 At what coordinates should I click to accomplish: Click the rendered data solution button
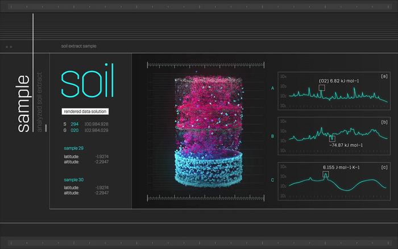85,111
